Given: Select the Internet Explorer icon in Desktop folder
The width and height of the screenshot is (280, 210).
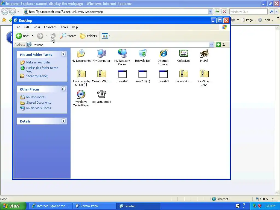Looking at the screenshot, I should click(163, 57).
